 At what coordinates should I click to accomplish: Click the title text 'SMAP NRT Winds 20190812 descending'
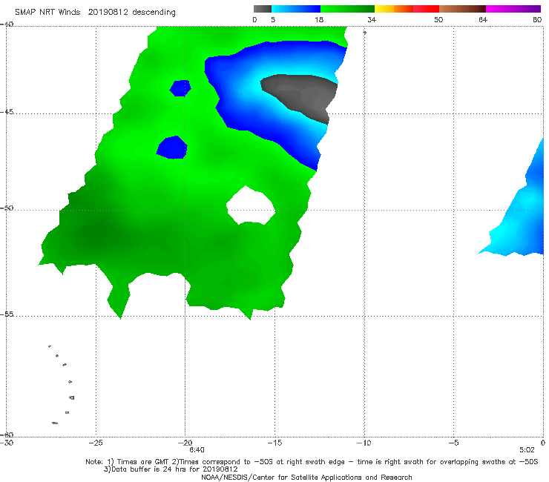[95, 13]
